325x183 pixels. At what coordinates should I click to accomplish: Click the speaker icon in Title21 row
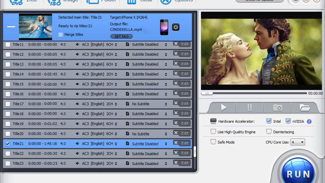[x=77, y=143]
